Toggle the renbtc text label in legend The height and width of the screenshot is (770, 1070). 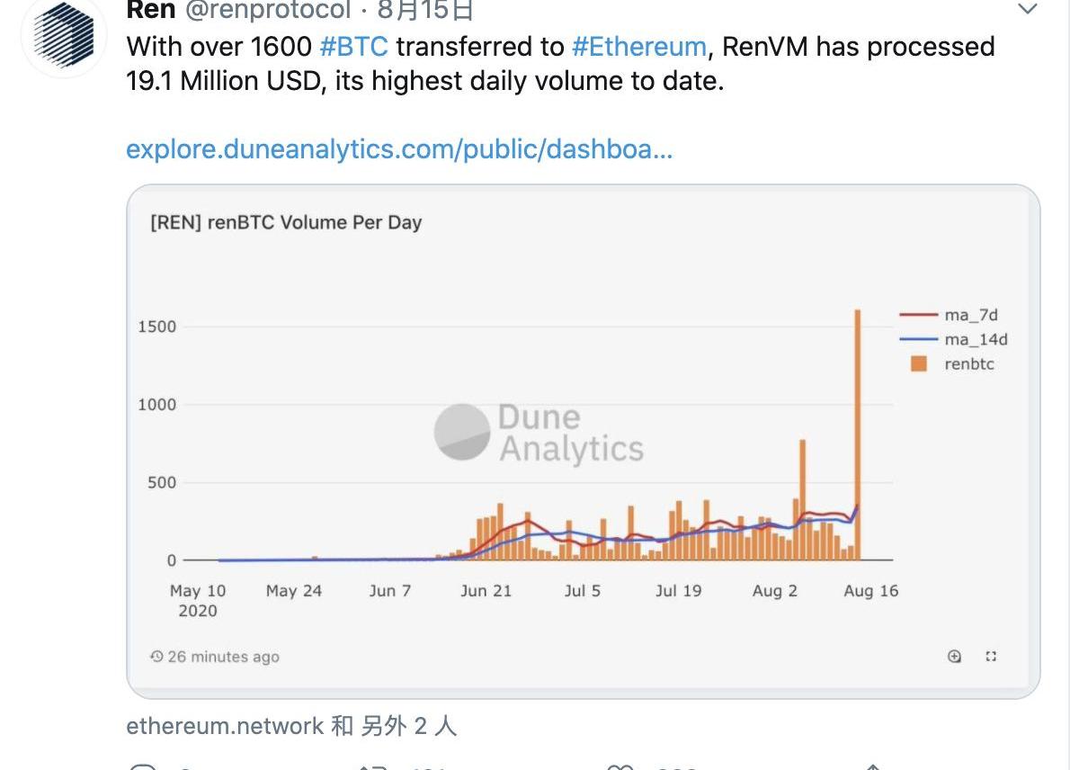point(969,364)
